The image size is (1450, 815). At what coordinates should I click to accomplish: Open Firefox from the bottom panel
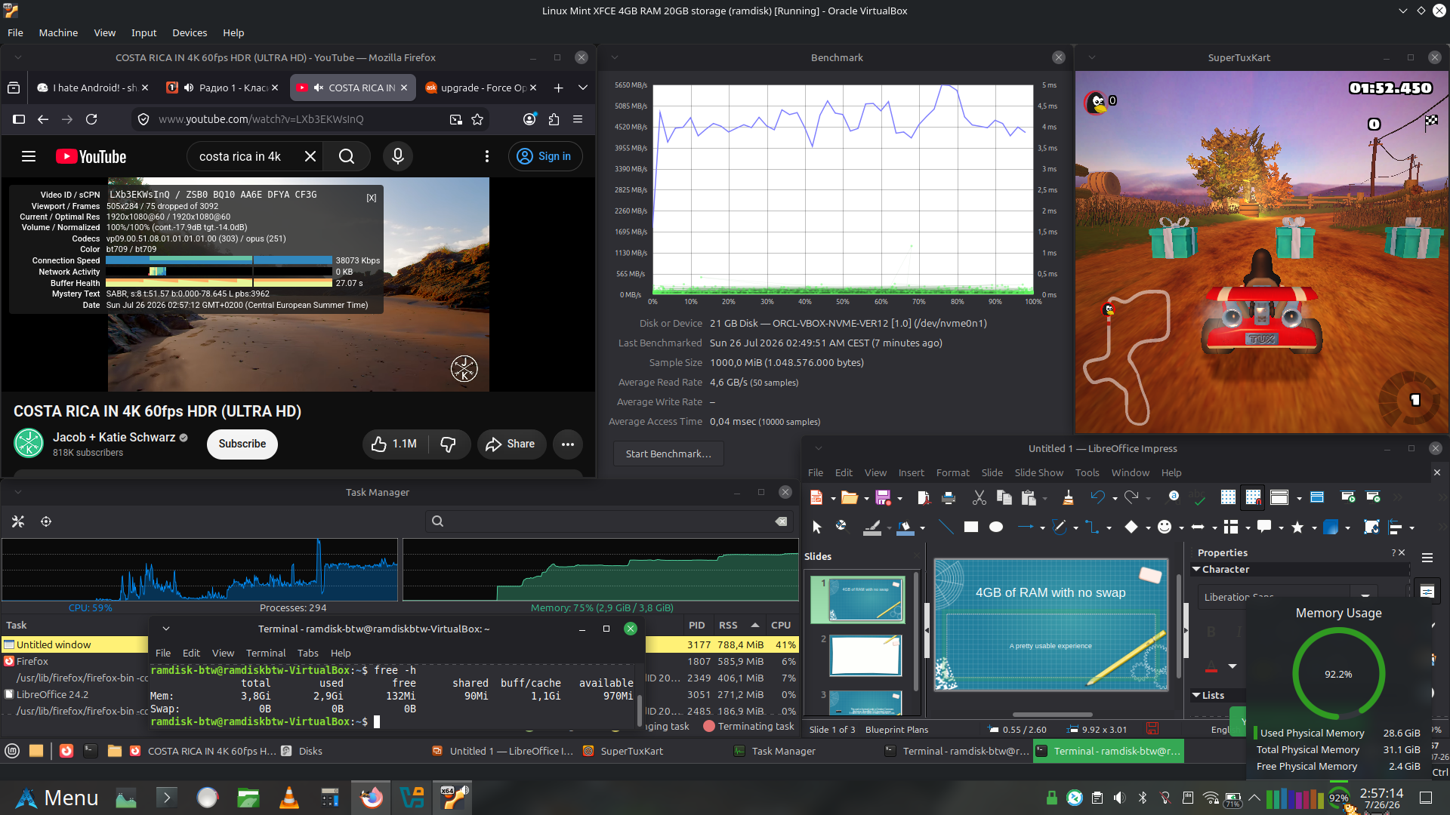click(371, 798)
